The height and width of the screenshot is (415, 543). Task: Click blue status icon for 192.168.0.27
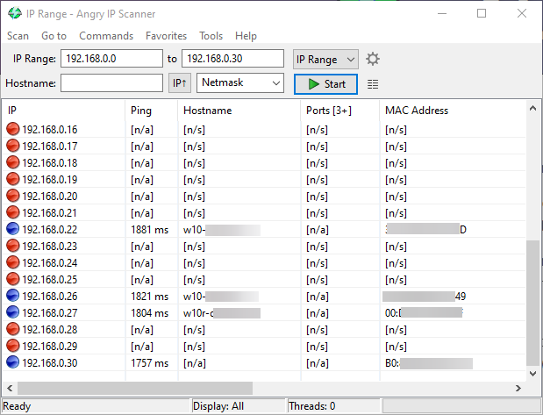[13, 312]
